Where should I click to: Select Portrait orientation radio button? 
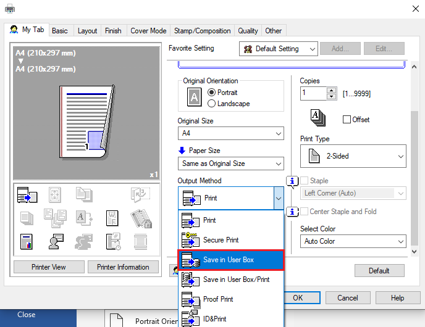click(211, 93)
